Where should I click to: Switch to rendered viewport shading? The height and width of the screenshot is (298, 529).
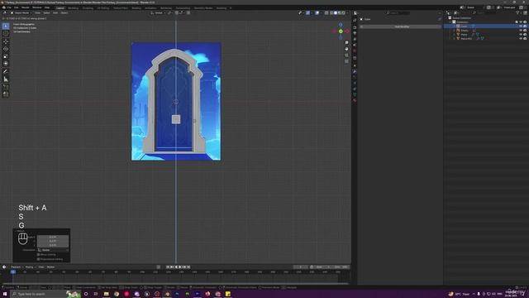point(344,13)
